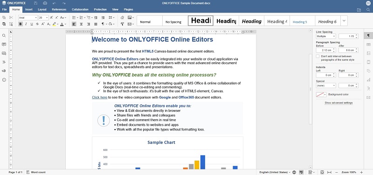Toggle Justified alignment

tap(96, 24)
